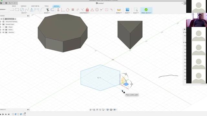Select Sketches in the browser tree
The height and width of the screenshot is (116, 207).
pos(11,32)
